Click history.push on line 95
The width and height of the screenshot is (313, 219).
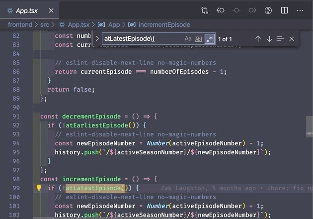point(77,152)
